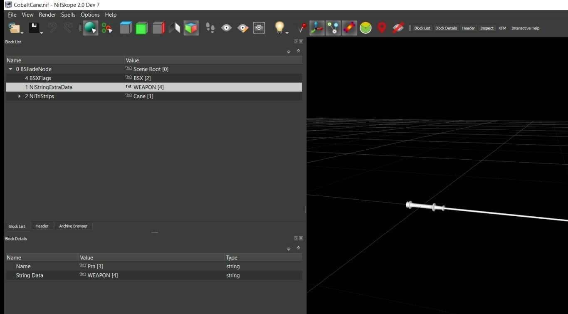Click the Redo arrow icon
The width and height of the screenshot is (568, 314).
[68, 28]
